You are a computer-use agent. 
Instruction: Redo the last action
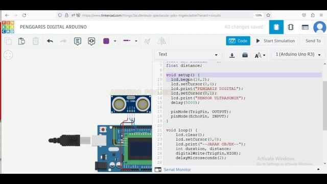click(x=63, y=41)
